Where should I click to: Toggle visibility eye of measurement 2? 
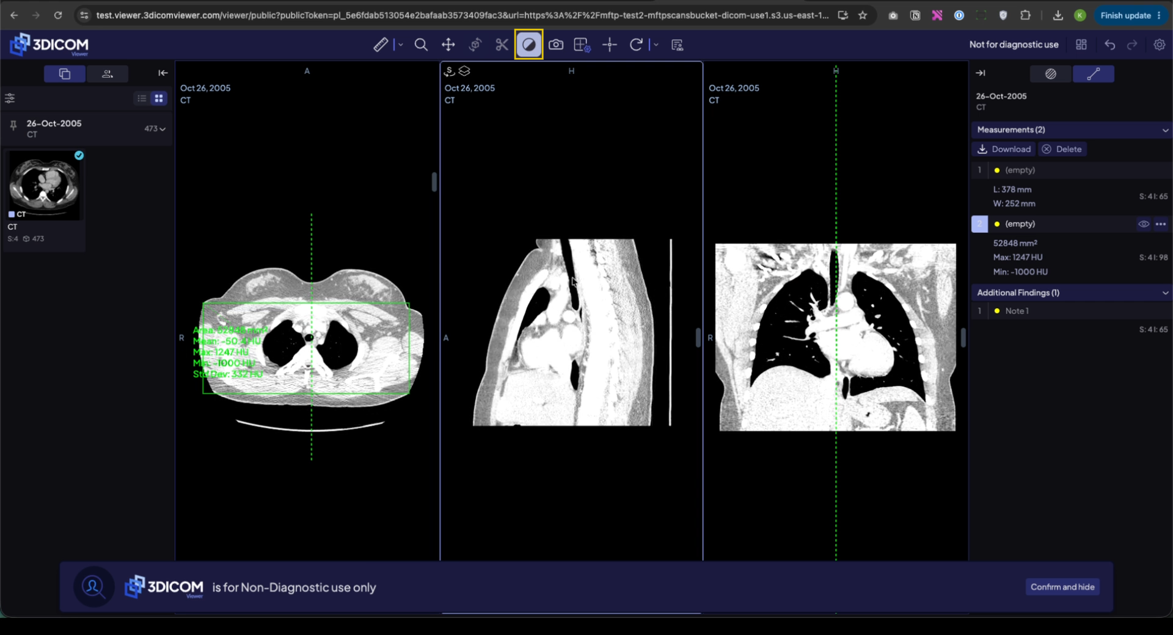pyautogui.click(x=1144, y=224)
